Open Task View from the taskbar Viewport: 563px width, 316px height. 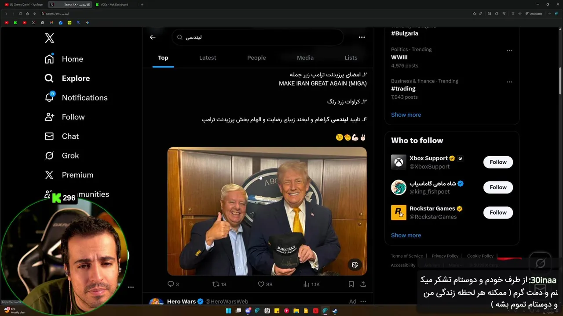(238, 311)
